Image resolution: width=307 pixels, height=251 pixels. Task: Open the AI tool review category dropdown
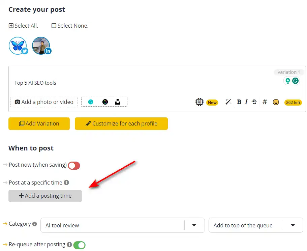coord(123,225)
